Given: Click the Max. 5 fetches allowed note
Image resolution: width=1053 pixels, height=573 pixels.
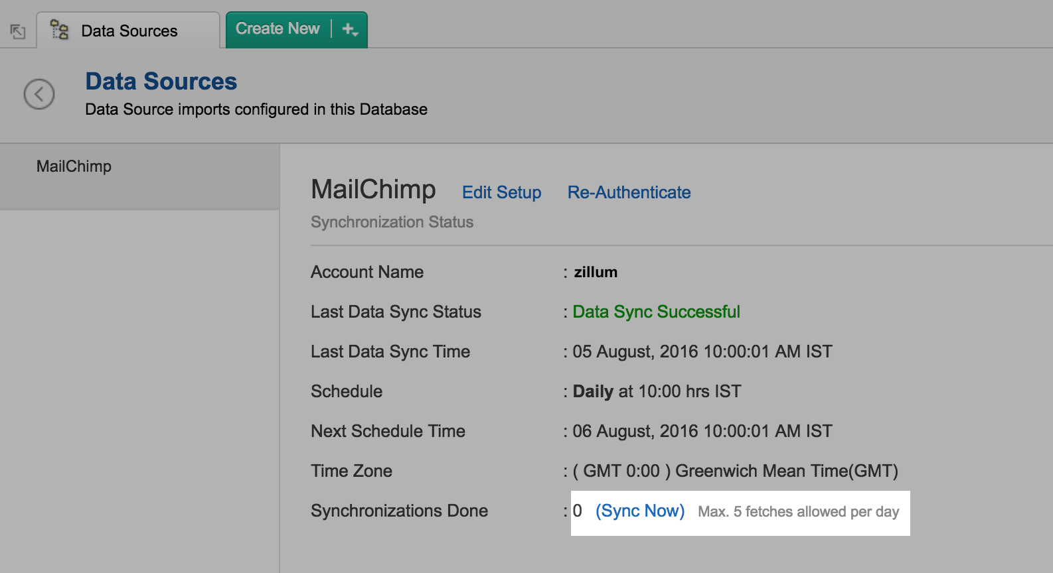Looking at the screenshot, I should (x=798, y=512).
